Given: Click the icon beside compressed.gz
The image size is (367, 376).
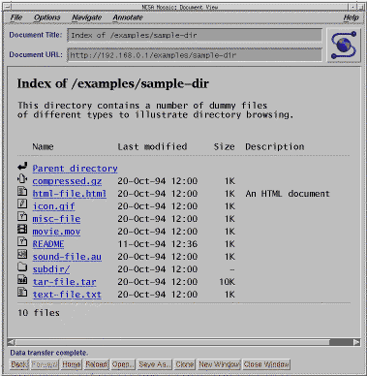Looking at the screenshot, I should pos(22,179).
